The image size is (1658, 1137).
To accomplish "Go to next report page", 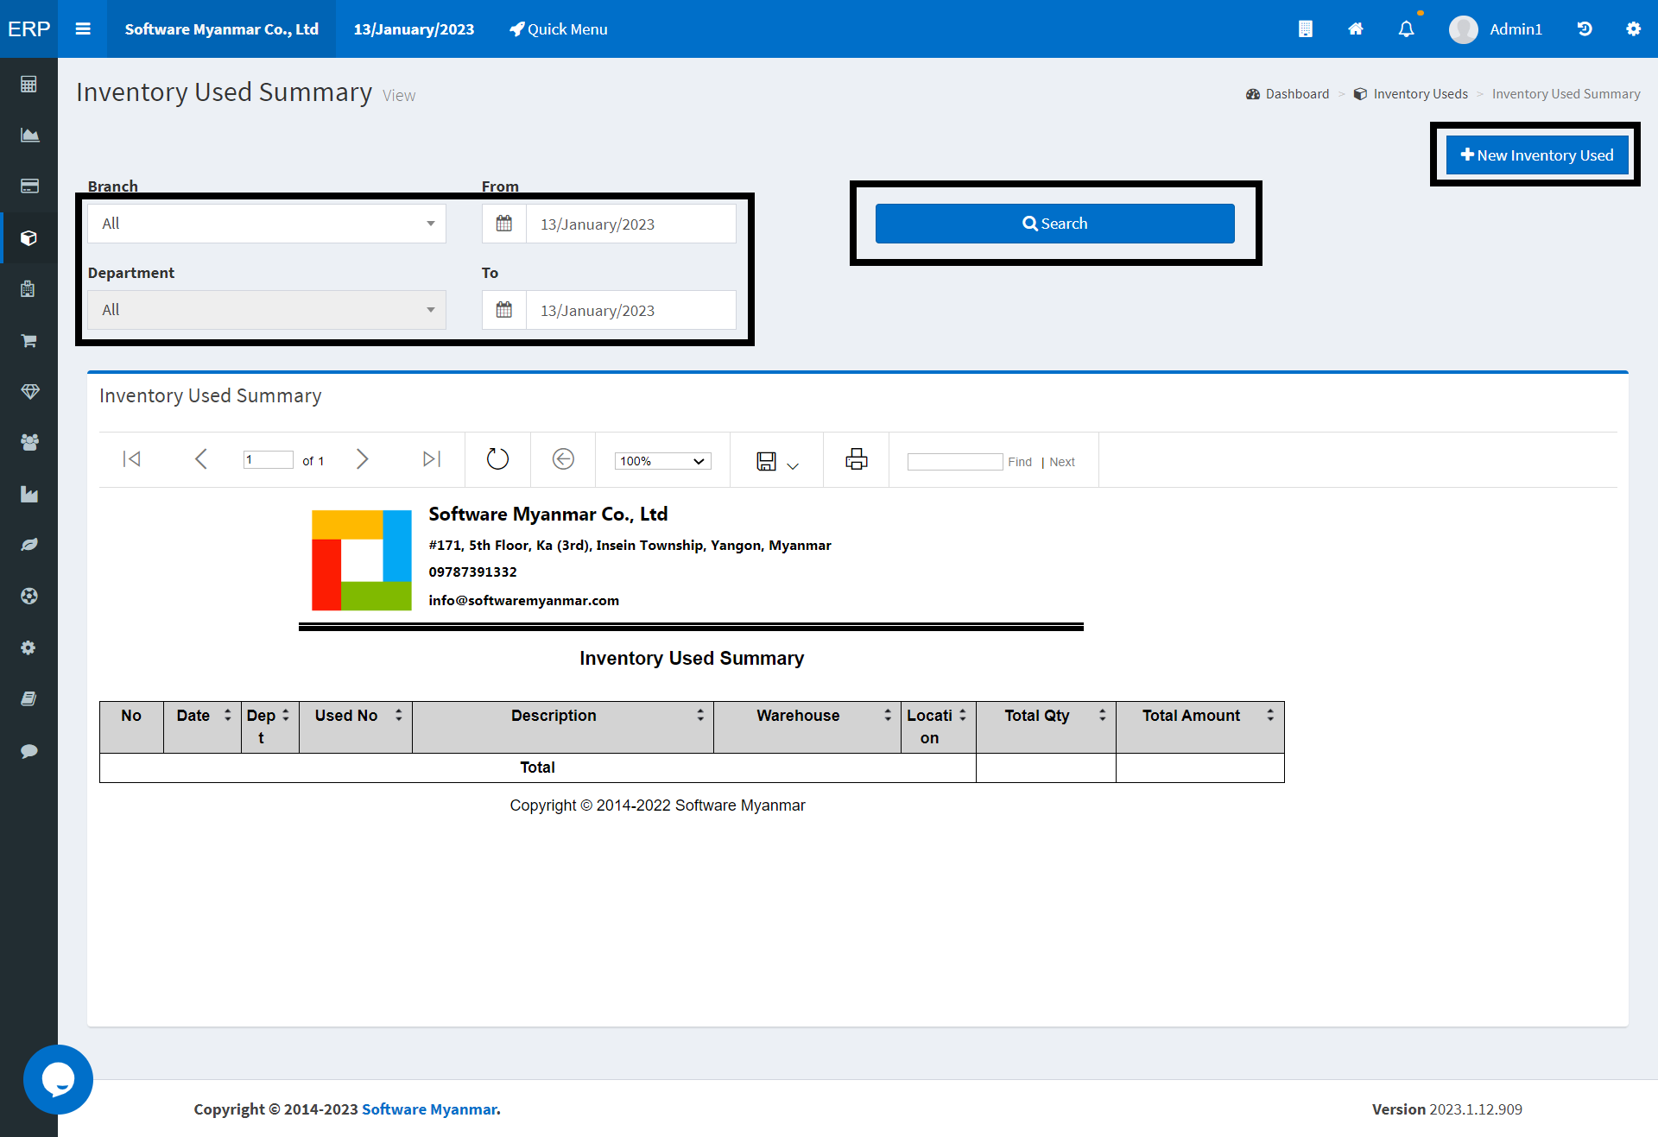I will point(363,459).
